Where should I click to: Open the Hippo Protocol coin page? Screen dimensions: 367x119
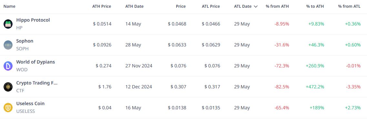(x=33, y=20)
